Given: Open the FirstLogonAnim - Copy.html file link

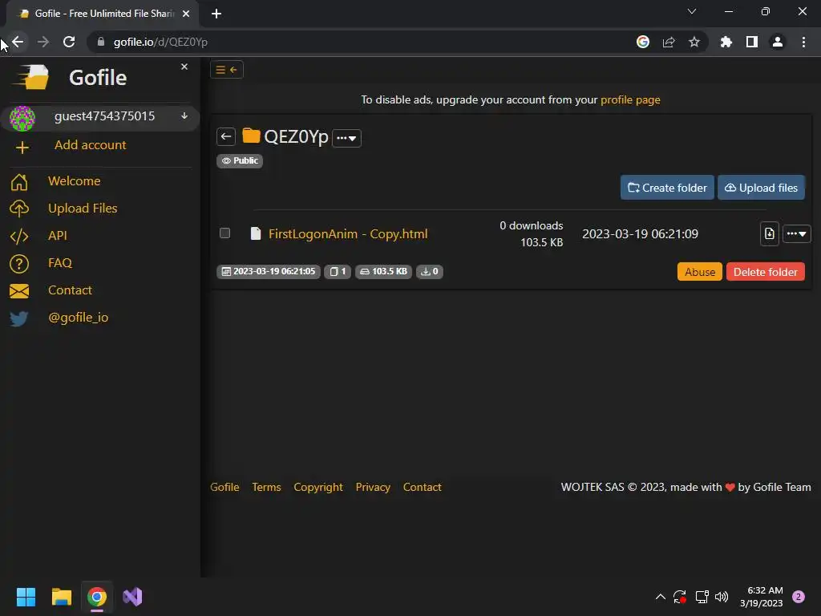Looking at the screenshot, I should click(348, 233).
